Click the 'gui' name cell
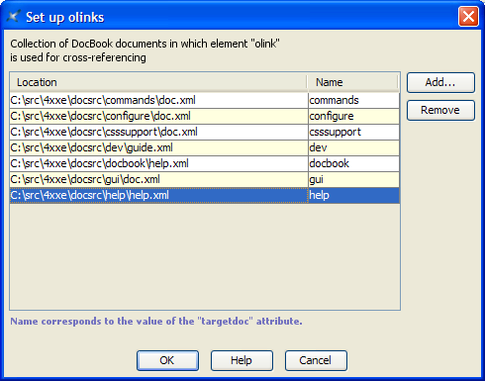This screenshot has width=485, height=381. [353, 179]
